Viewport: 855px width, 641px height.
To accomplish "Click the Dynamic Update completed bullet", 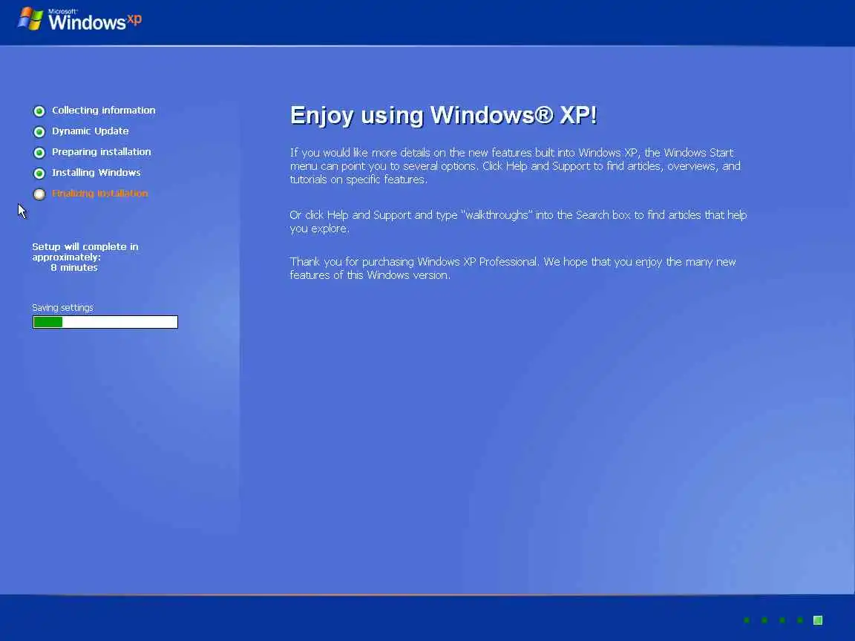I will click(39, 132).
